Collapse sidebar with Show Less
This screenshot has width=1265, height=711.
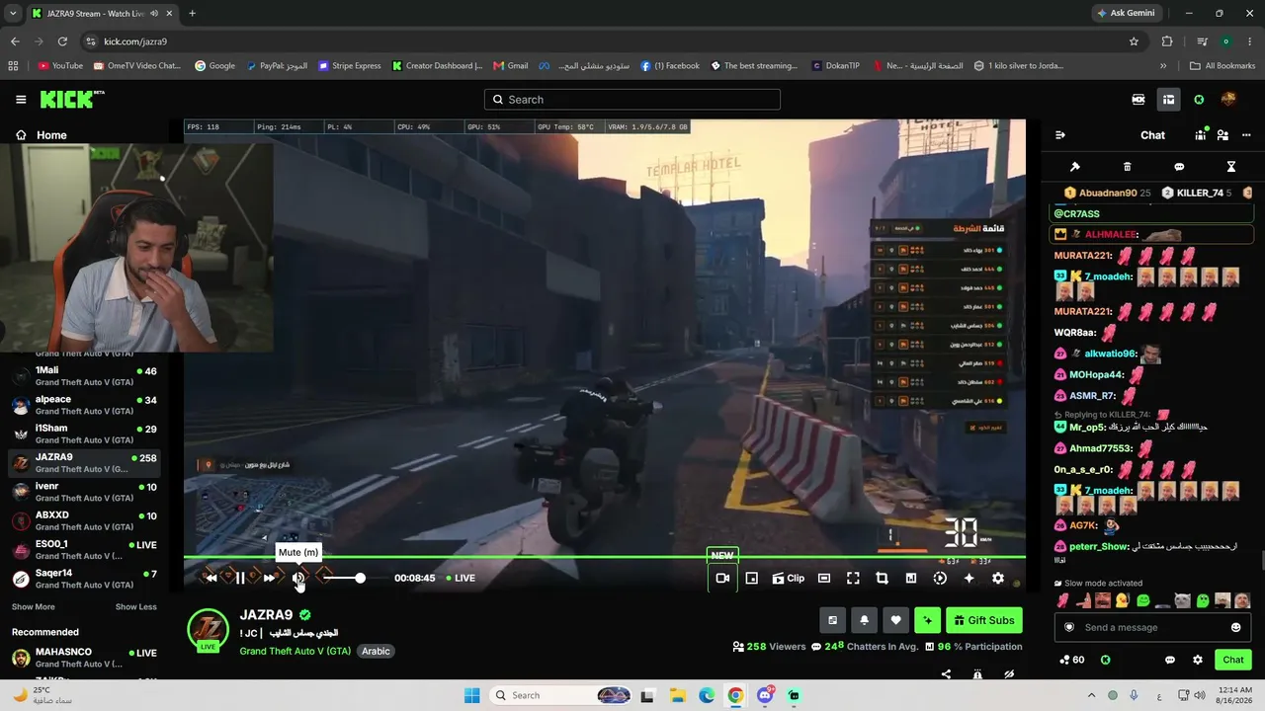point(136,606)
